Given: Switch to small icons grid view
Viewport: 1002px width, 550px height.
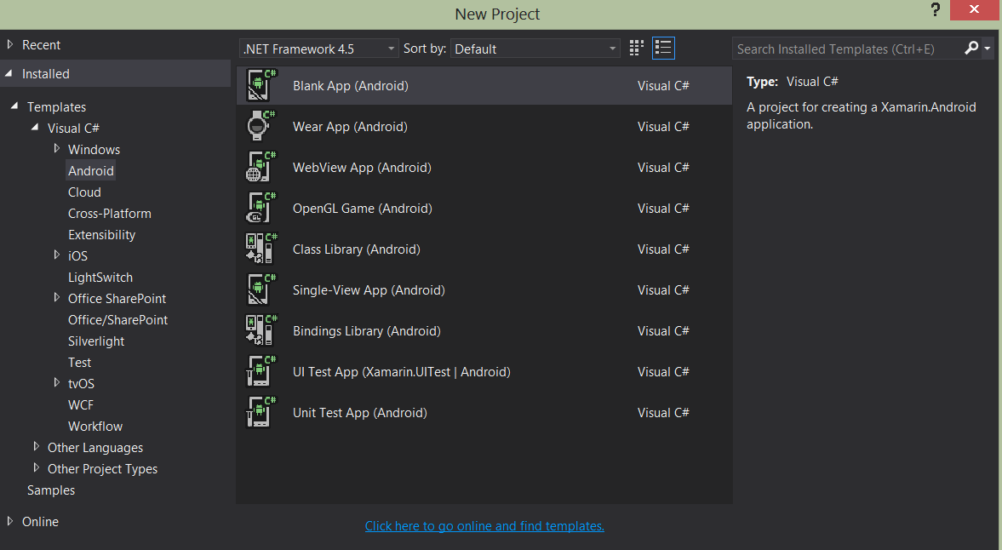Looking at the screenshot, I should point(636,49).
